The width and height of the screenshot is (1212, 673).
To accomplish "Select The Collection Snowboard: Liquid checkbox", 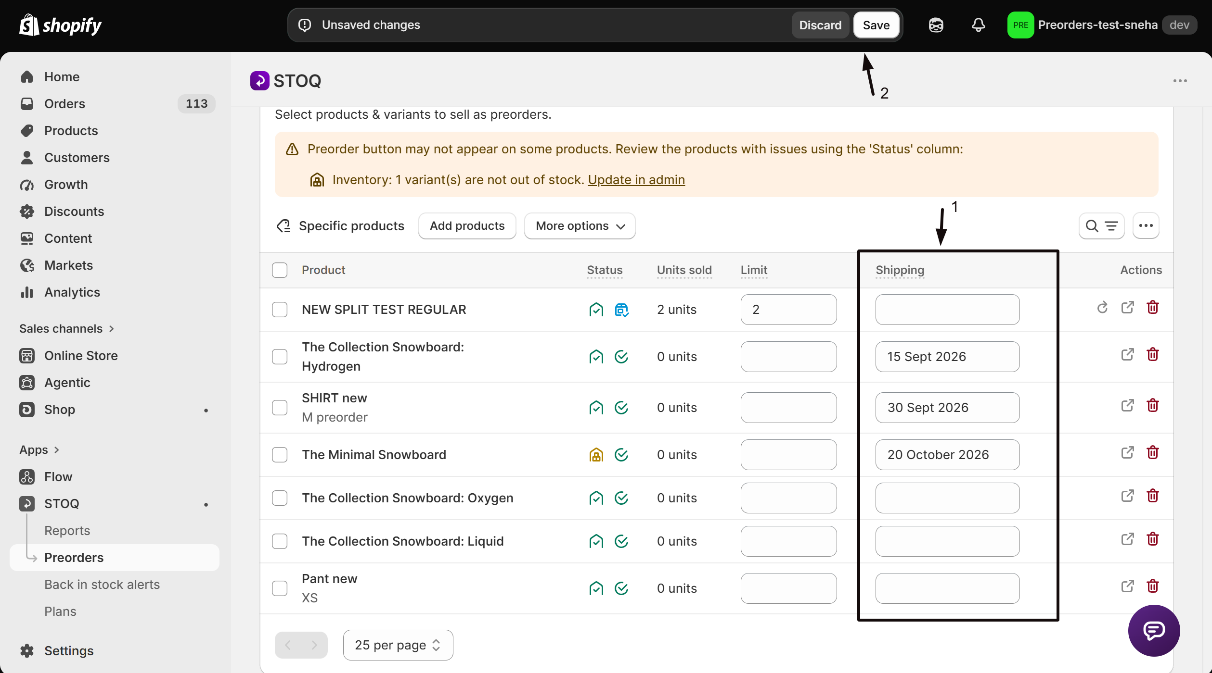I will (280, 541).
